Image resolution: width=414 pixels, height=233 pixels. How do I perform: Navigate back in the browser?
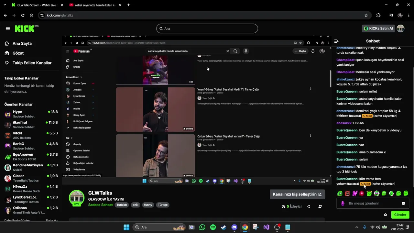click(x=5, y=15)
